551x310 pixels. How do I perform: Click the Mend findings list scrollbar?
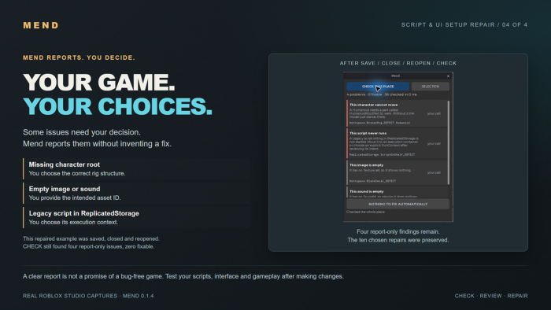pos(449,142)
